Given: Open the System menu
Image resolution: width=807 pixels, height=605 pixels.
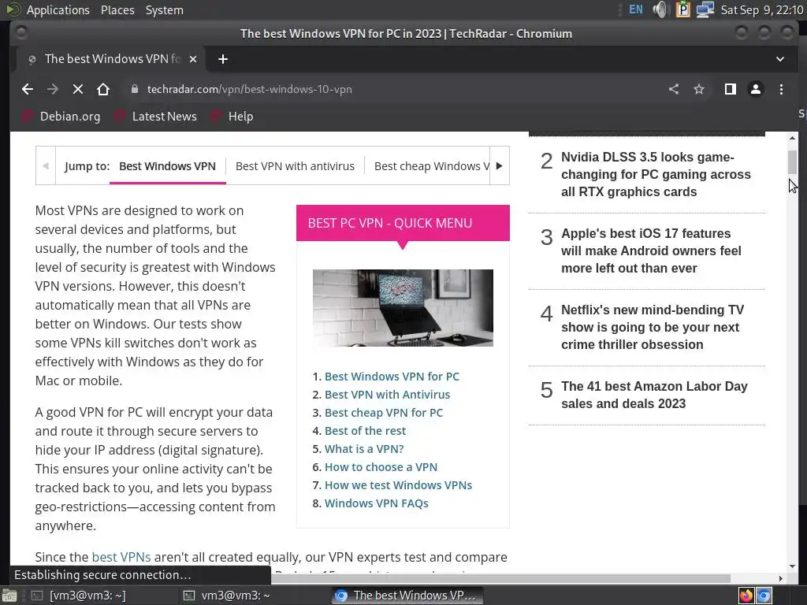Looking at the screenshot, I should click(x=164, y=9).
